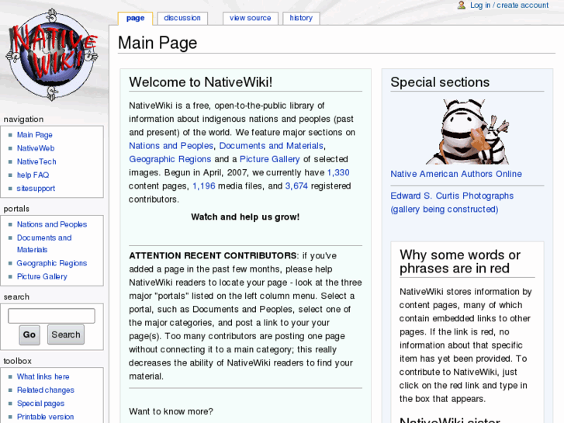
Task: Click the 'toolbox' sidebar label
Action: pos(17,361)
